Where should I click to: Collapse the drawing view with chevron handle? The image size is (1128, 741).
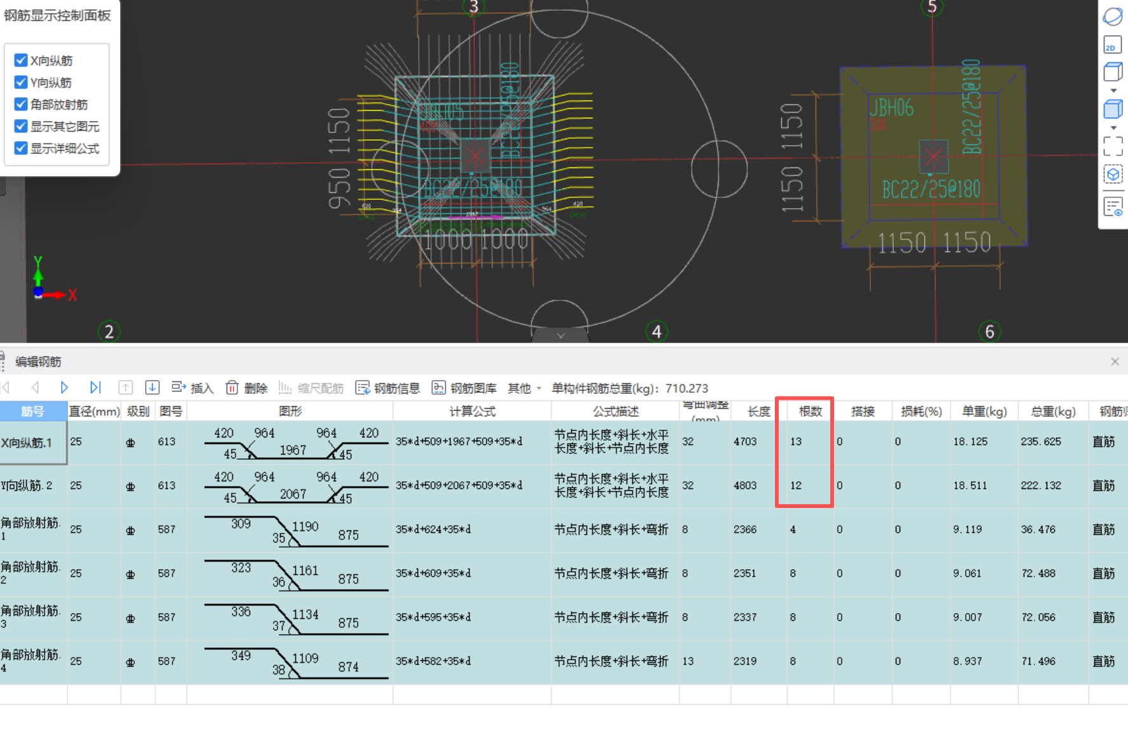(x=561, y=335)
